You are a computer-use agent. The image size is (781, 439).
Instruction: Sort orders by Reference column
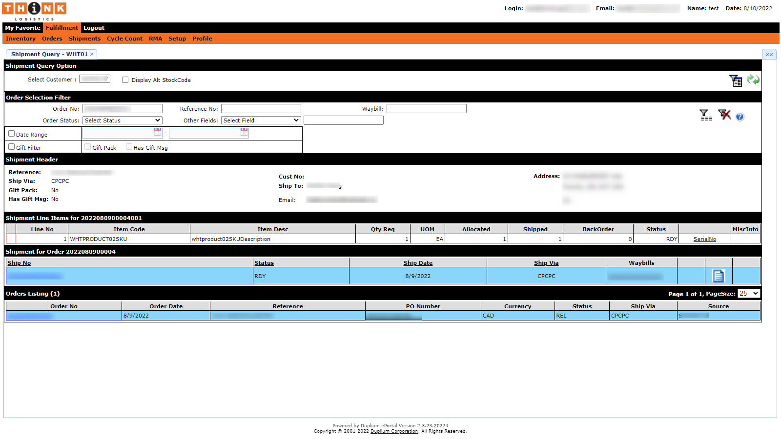pos(288,306)
